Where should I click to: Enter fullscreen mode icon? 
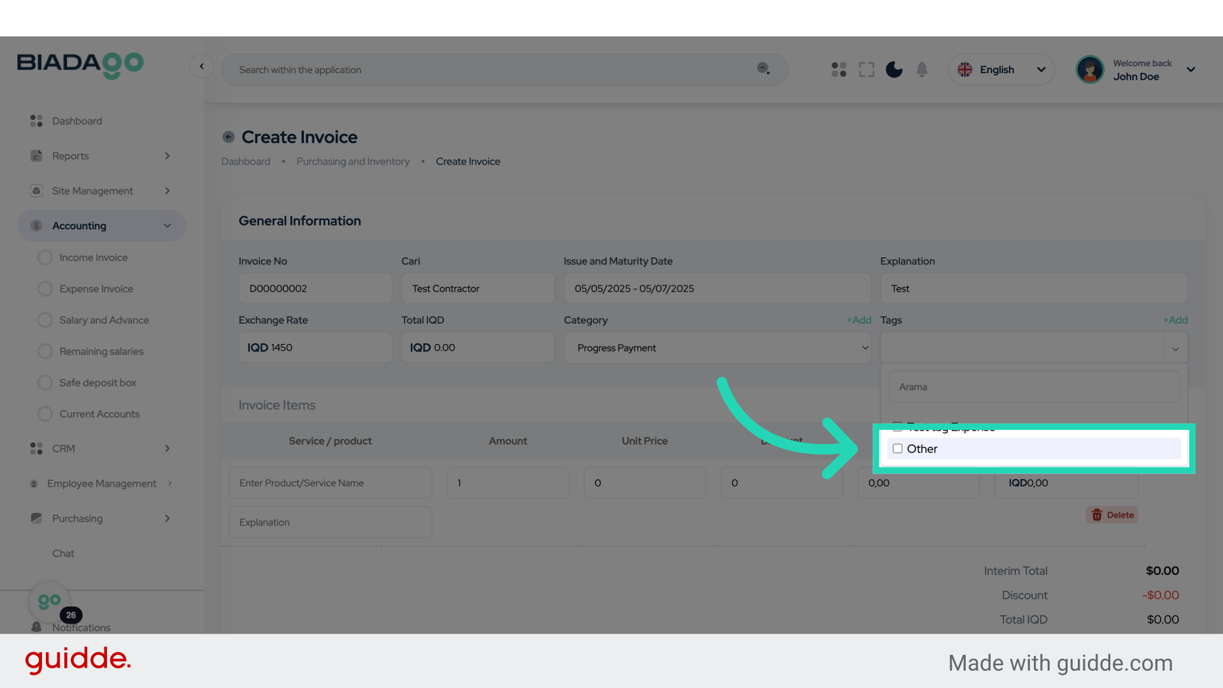866,69
